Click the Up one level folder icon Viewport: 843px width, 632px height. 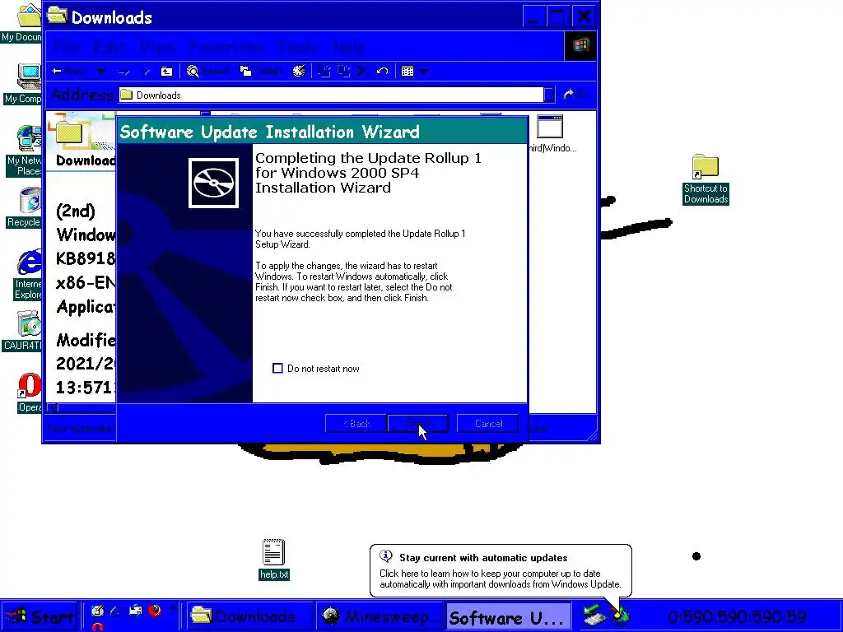click(166, 71)
